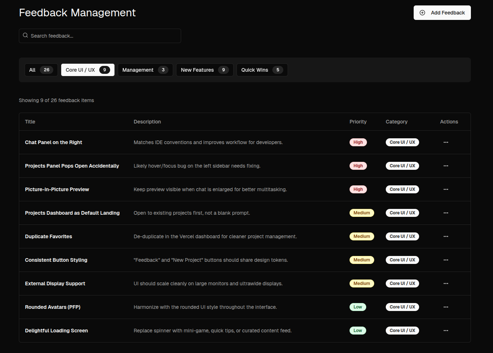
Task: Select the Quick Wins filter
Action: pyautogui.click(x=262, y=70)
